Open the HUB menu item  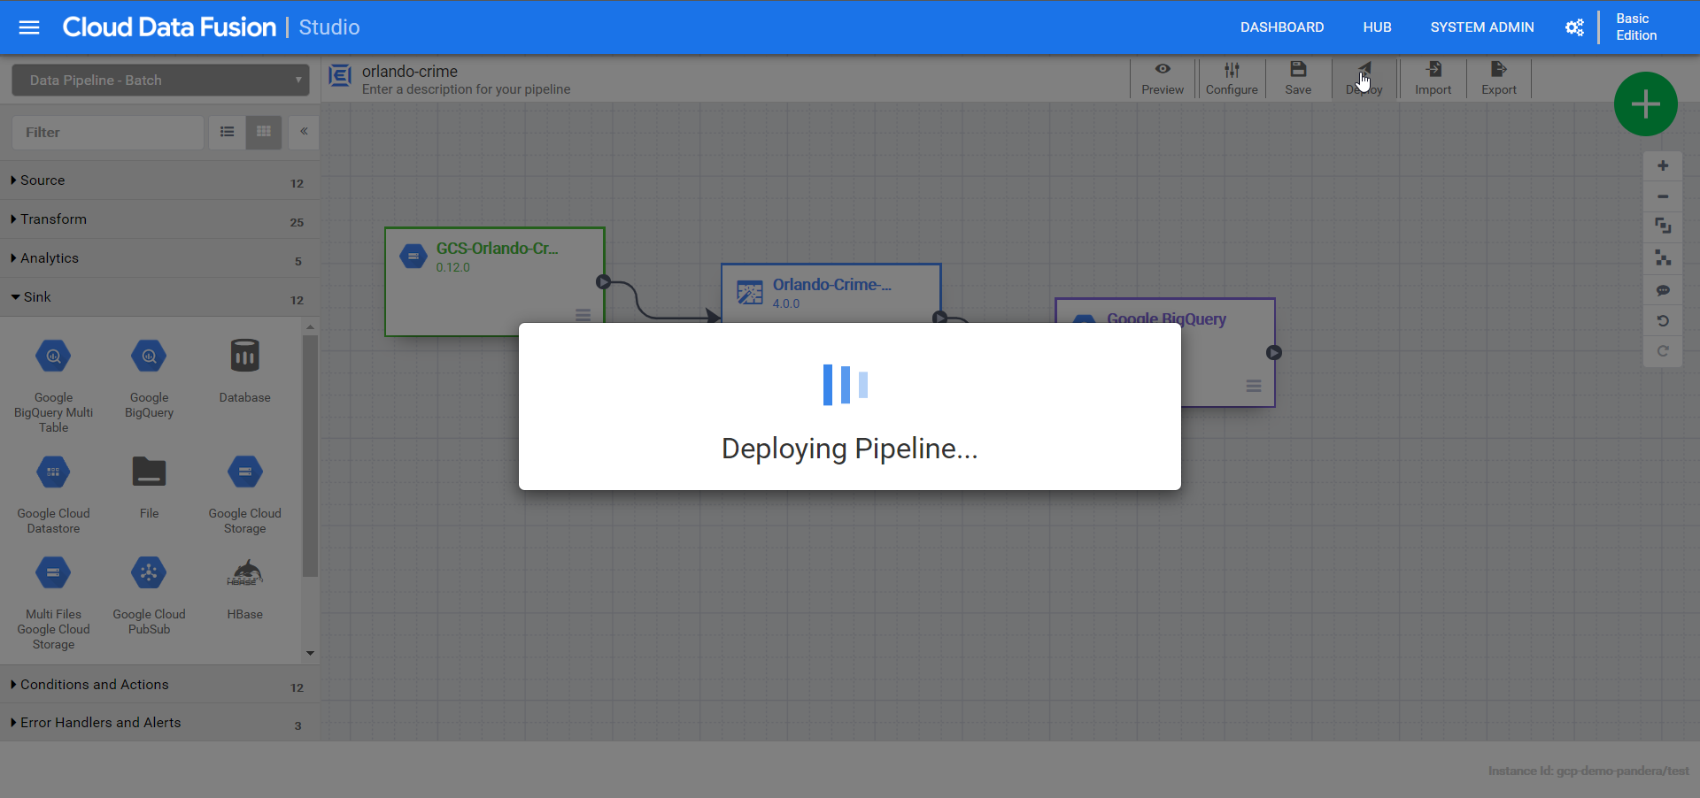1377,27
